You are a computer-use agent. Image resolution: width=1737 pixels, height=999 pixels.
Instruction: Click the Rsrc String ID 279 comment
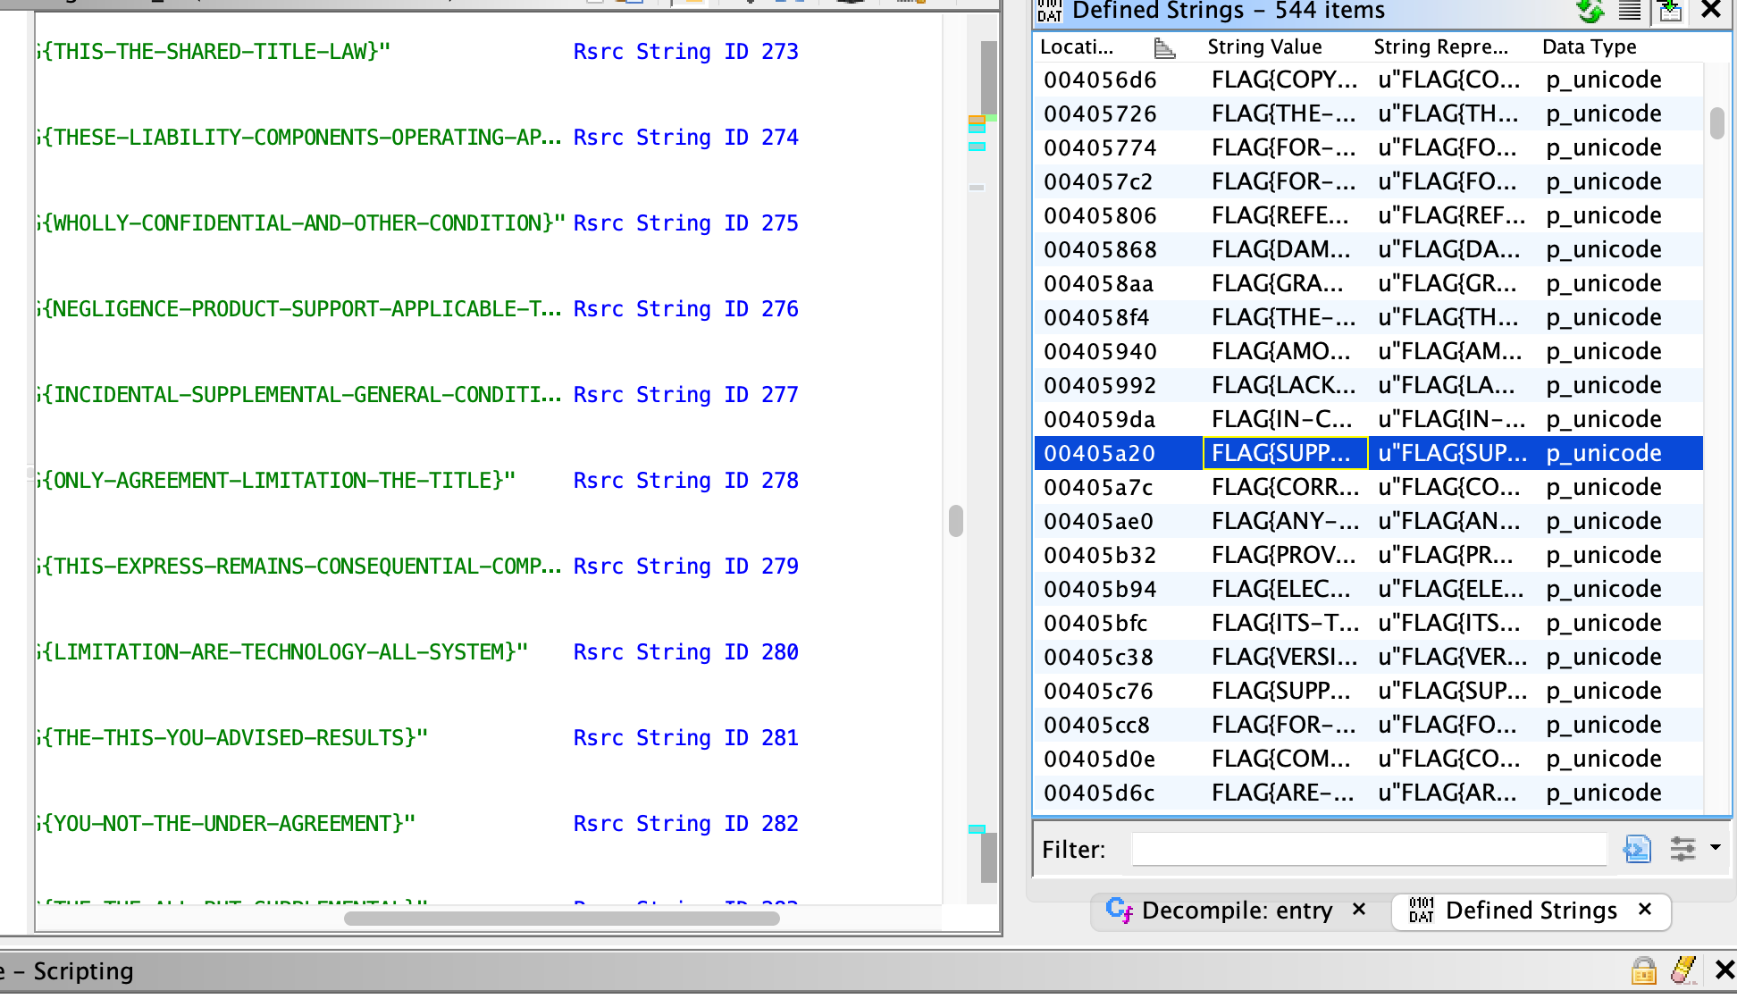point(685,567)
